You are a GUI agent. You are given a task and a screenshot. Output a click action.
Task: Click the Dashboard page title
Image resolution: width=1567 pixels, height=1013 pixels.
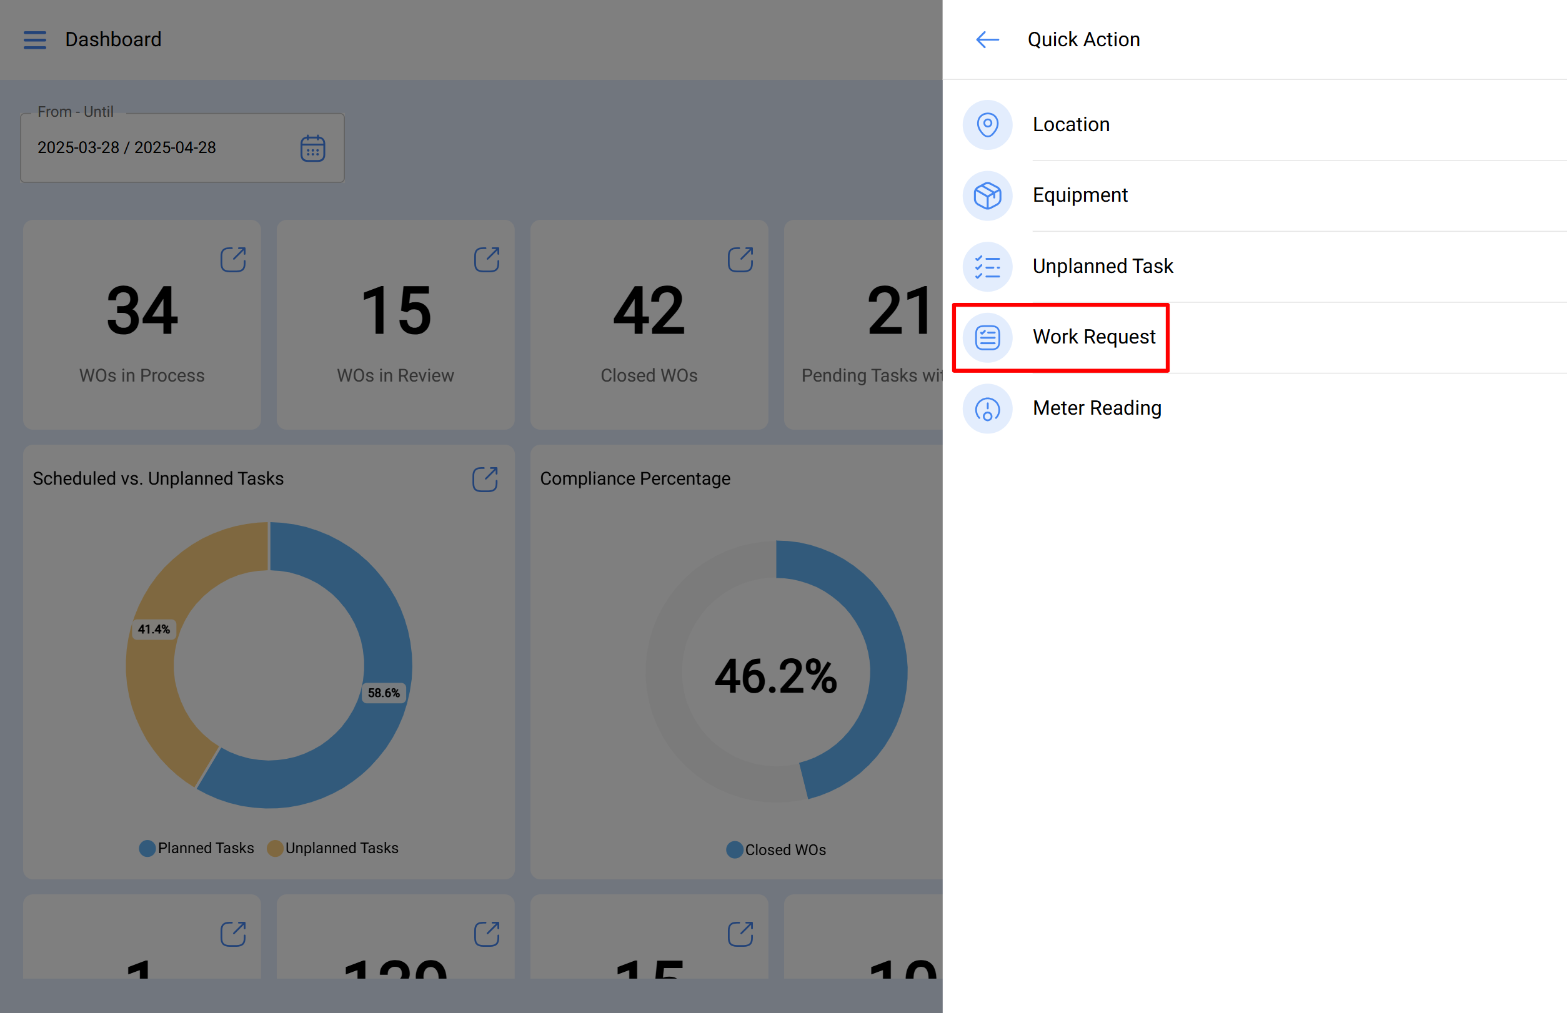113,39
